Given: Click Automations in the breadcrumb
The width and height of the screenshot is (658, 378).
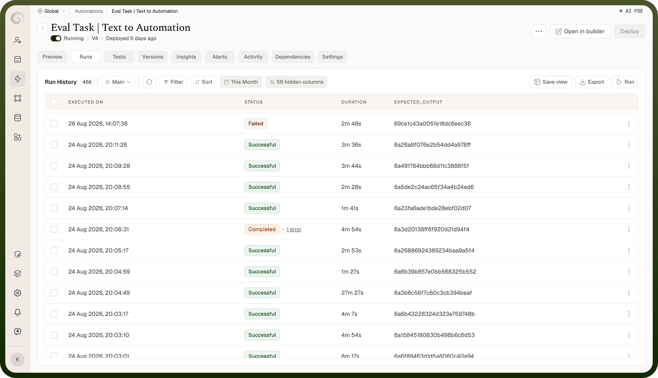Looking at the screenshot, I should 89,11.
